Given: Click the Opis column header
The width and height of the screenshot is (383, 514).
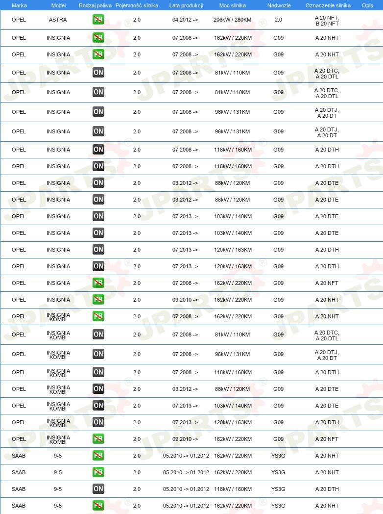Looking at the screenshot, I should click(x=367, y=5).
